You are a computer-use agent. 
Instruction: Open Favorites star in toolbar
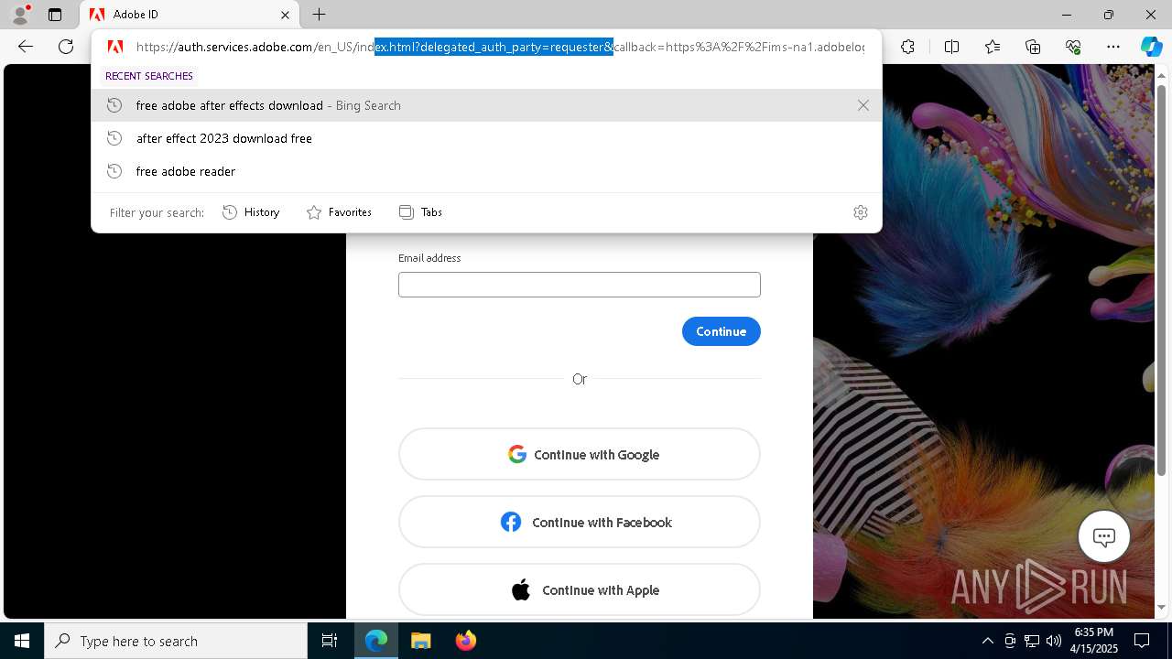click(x=993, y=47)
